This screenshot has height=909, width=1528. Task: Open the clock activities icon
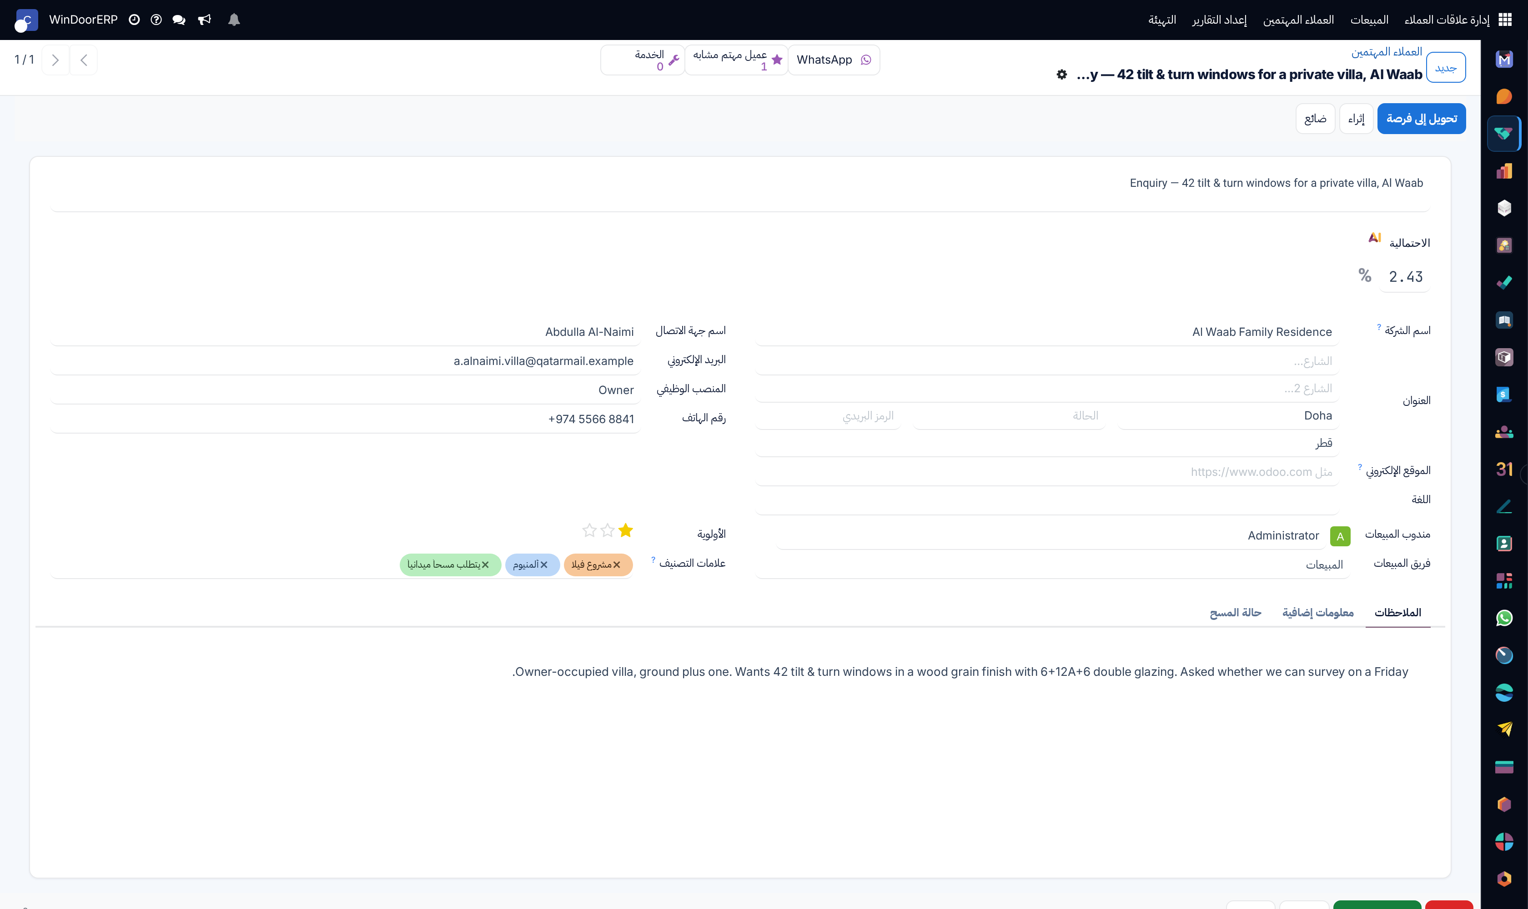[x=134, y=20]
